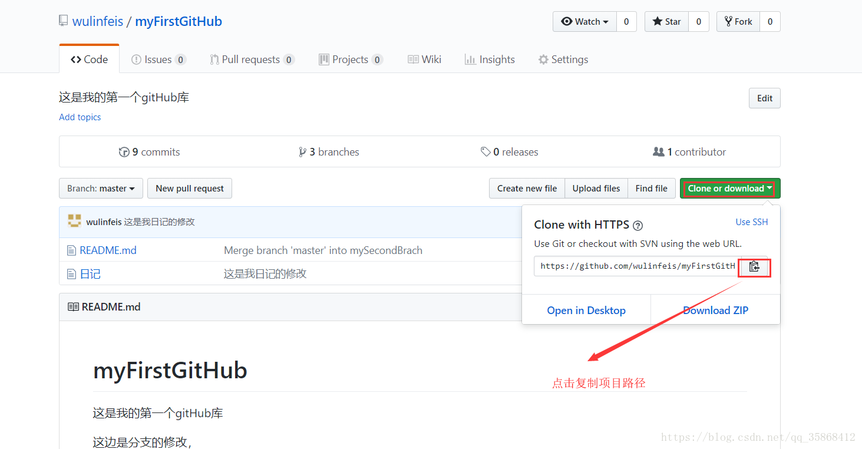Click the myFirstGitHub README heading
862x449 pixels.
click(x=170, y=371)
